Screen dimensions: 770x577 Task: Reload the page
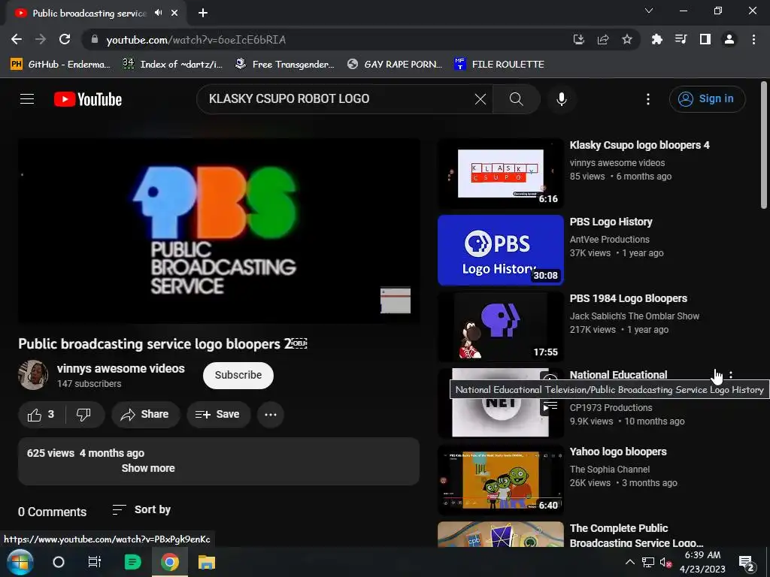click(x=65, y=39)
